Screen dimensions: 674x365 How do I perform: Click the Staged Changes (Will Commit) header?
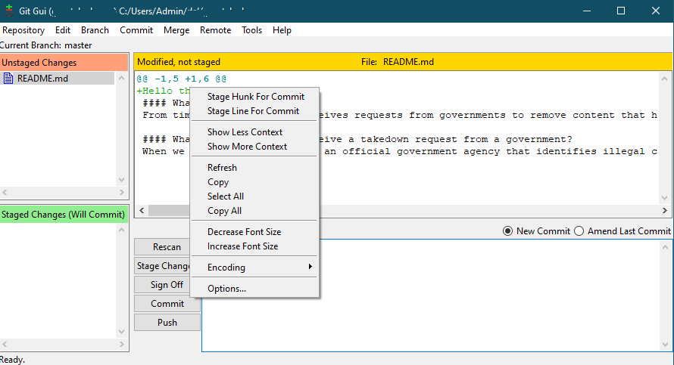64,215
